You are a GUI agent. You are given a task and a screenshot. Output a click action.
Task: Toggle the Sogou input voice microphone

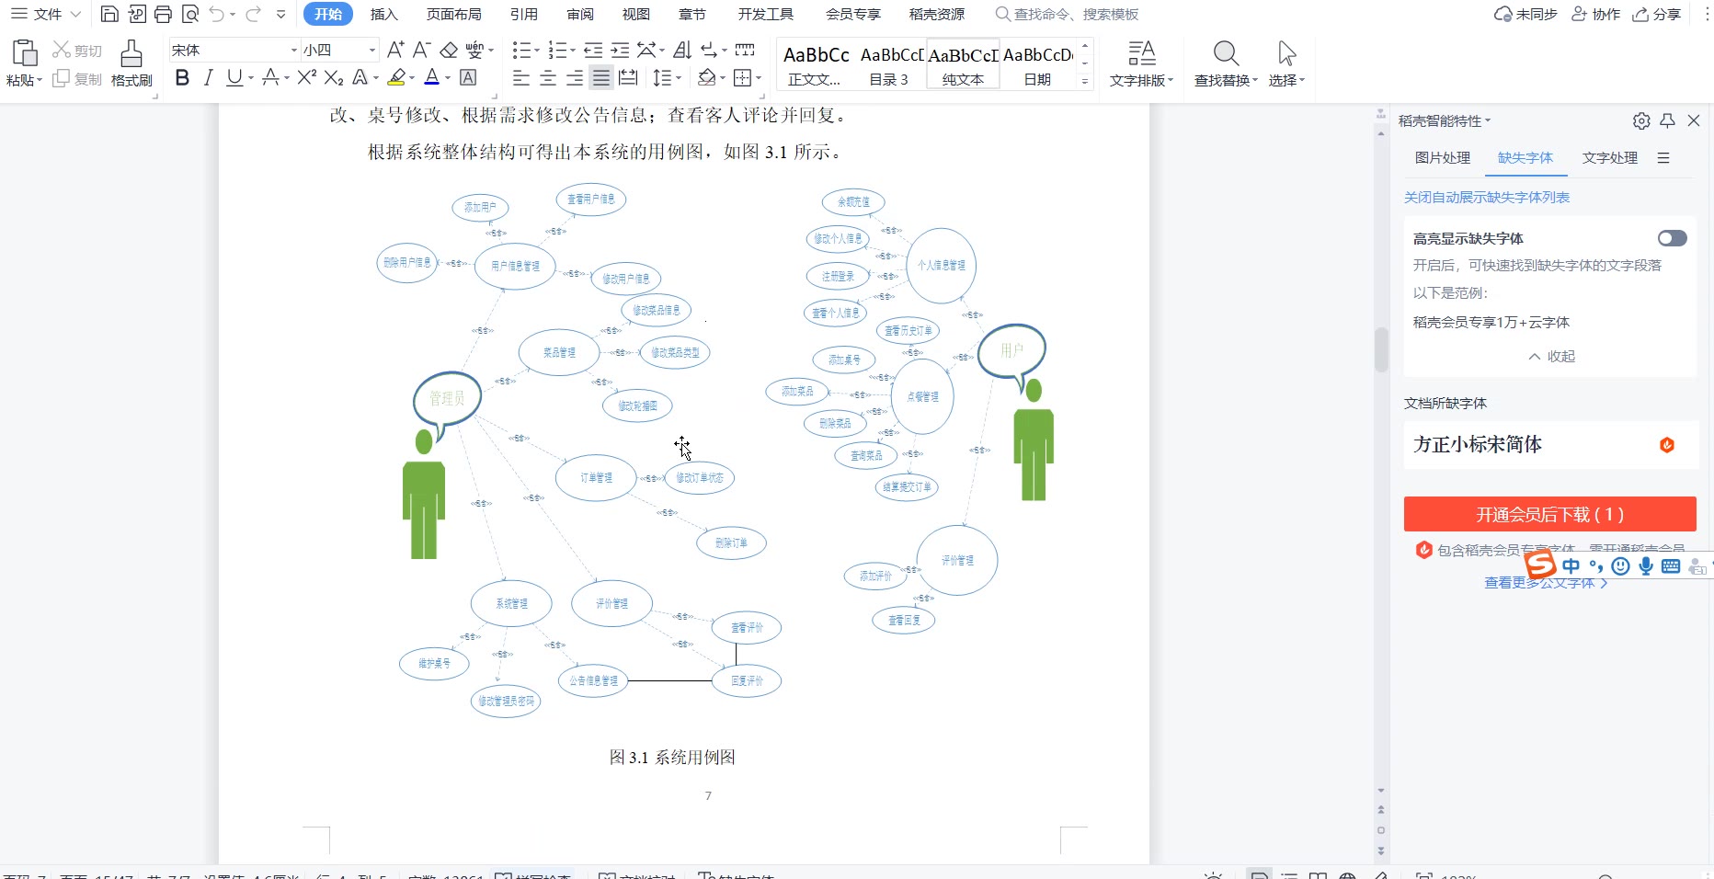click(x=1646, y=566)
